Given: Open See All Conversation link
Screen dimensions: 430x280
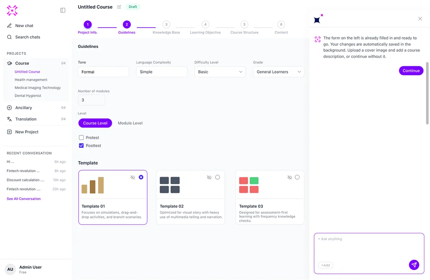Looking at the screenshot, I should (24, 199).
